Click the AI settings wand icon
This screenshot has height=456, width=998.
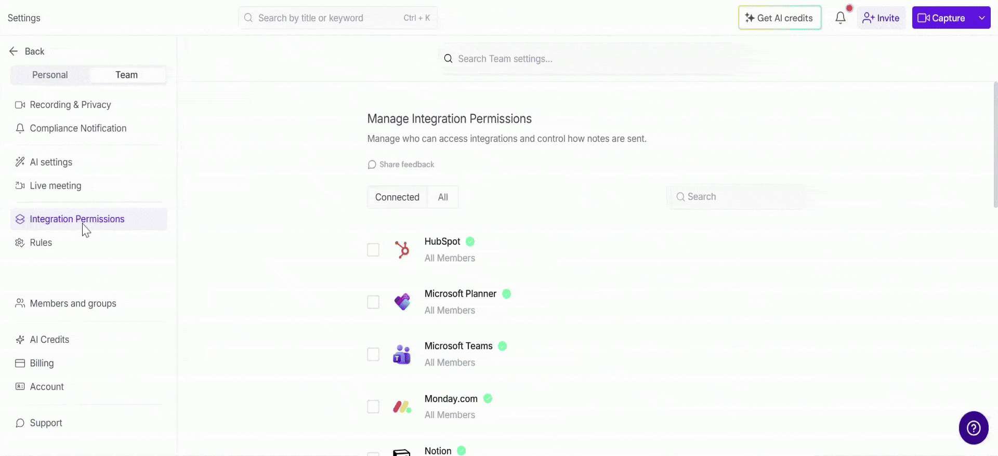tap(20, 162)
